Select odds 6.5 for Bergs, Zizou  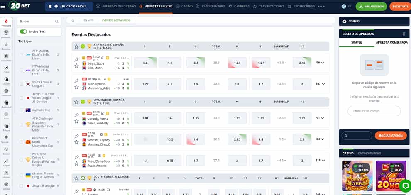coord(145,63)
